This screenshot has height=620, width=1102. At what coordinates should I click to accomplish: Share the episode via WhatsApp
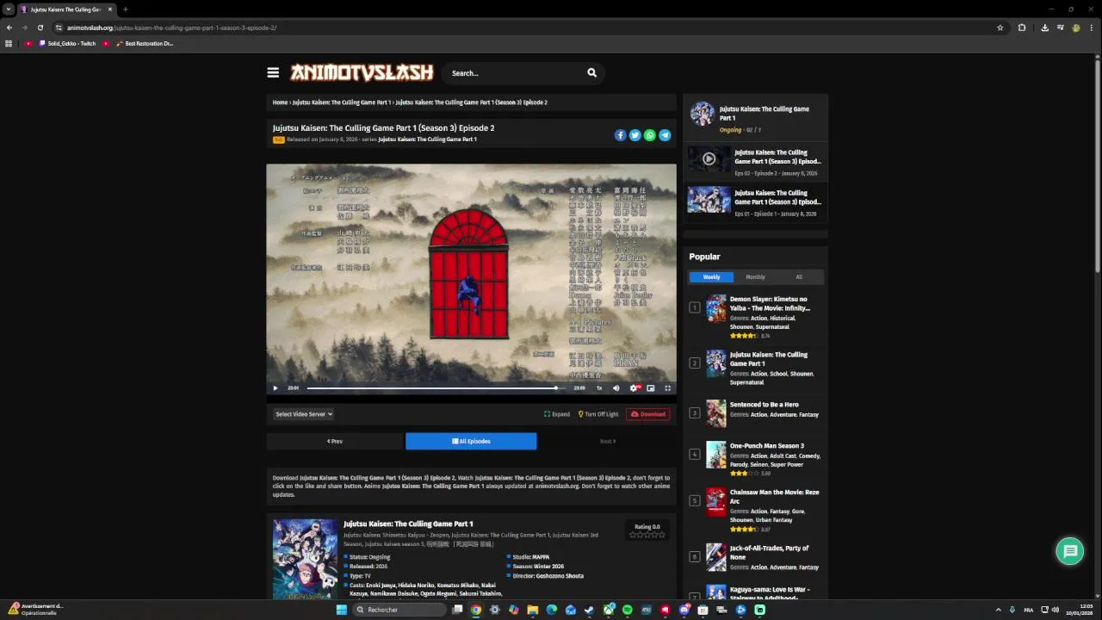click(650, 135)
